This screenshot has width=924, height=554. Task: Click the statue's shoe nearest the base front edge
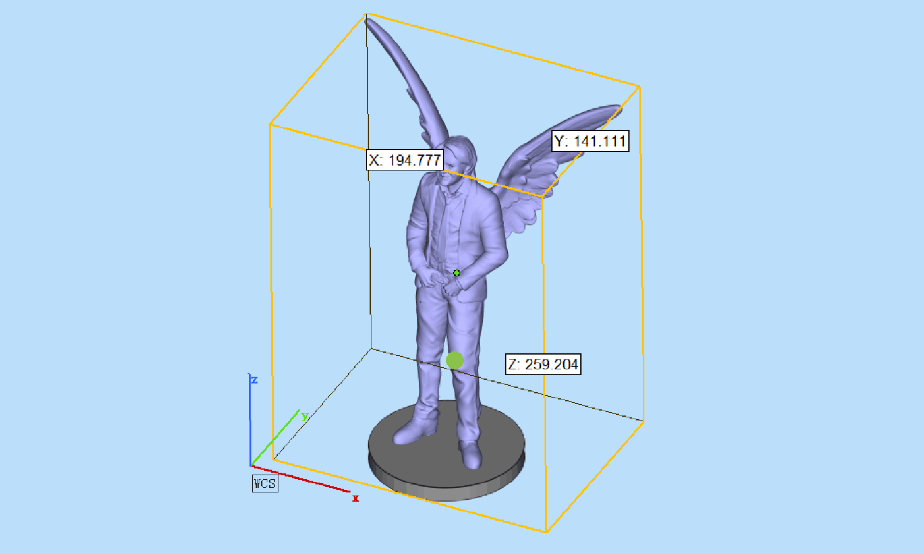tap(470, 454)
